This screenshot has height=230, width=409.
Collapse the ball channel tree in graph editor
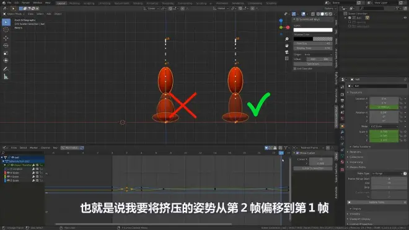tap(2, 157)
